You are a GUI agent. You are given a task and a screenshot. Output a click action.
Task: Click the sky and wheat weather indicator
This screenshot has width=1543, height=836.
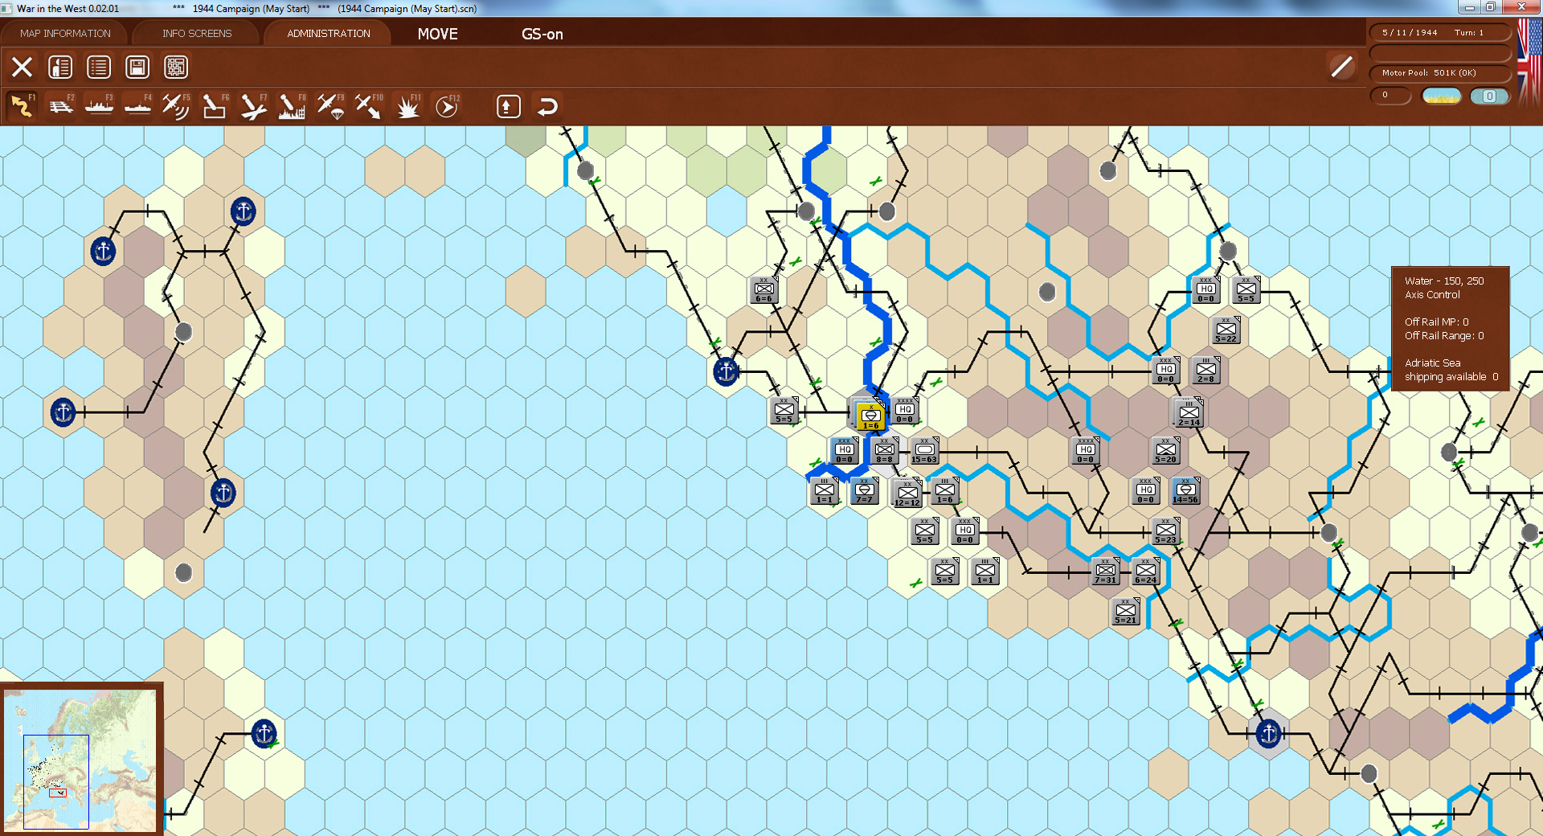click(1442, 96)
